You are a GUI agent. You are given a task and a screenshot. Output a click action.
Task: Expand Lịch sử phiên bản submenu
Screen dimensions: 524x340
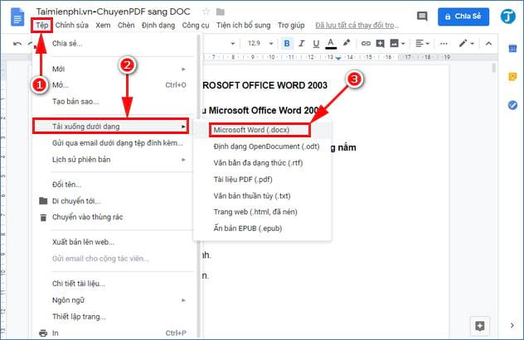(114, 160)
